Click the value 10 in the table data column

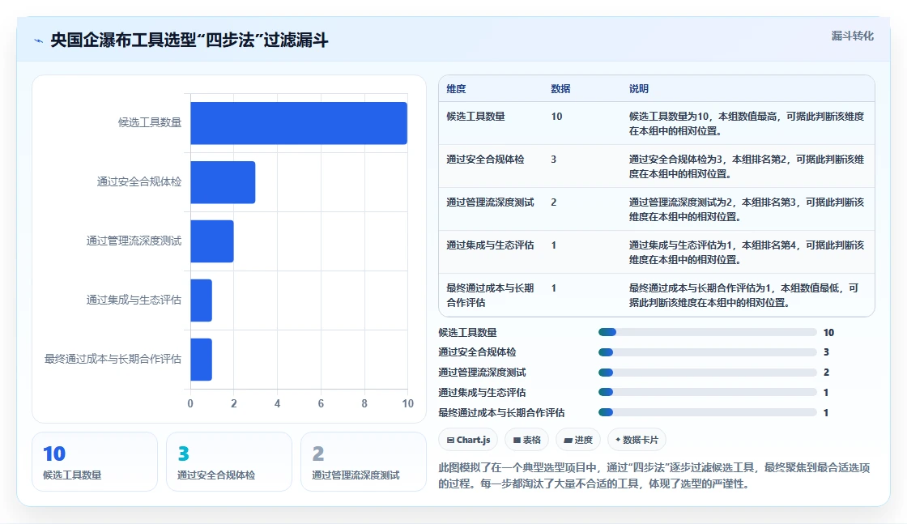(x=556, y=117)
